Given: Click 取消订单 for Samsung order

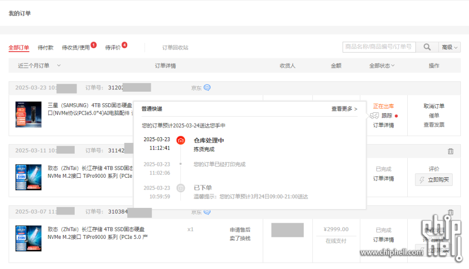Looking at the screenshot, I should (434, 106).
